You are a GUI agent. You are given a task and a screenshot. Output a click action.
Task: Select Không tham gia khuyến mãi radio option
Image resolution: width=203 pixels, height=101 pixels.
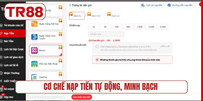click(x=97, y=60)
